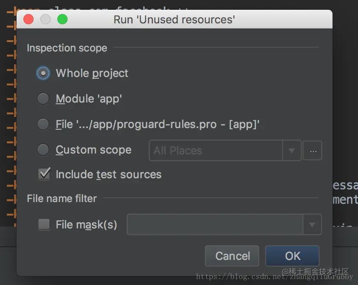Click the 'File name filter' section heading
The image size is (358, 285).
coord(62,198)
